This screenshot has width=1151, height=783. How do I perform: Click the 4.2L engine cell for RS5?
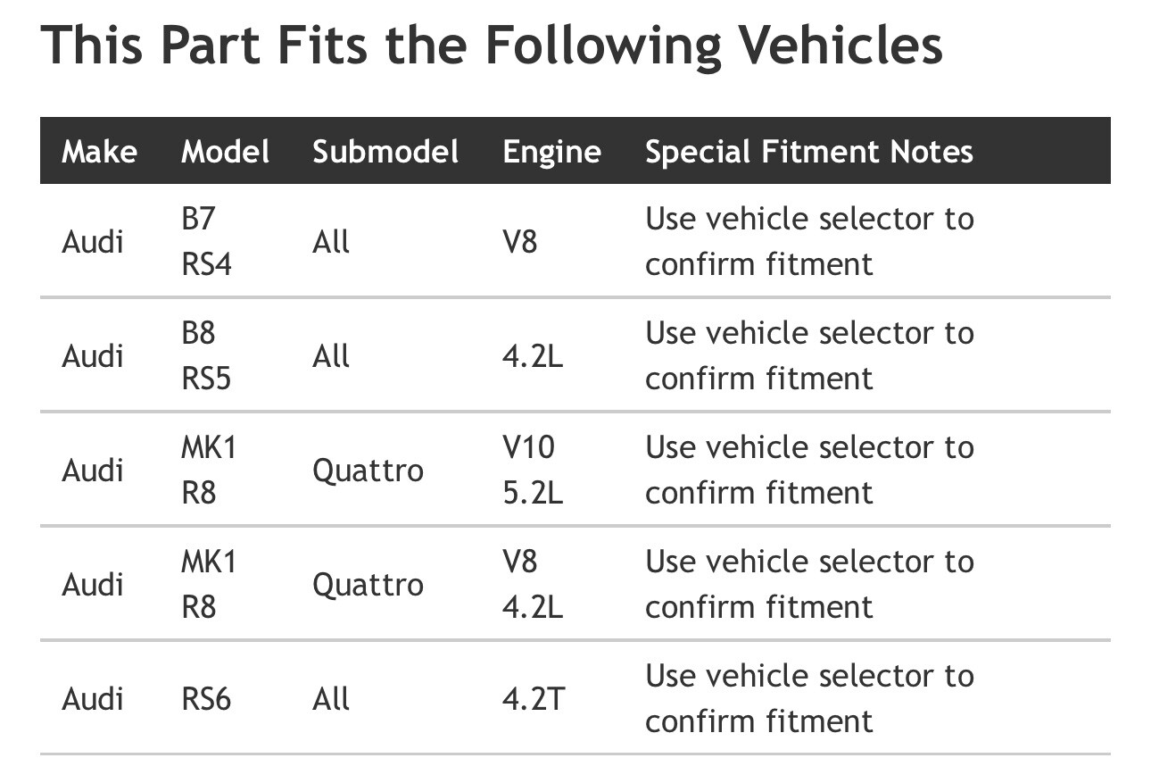(533, 355)
